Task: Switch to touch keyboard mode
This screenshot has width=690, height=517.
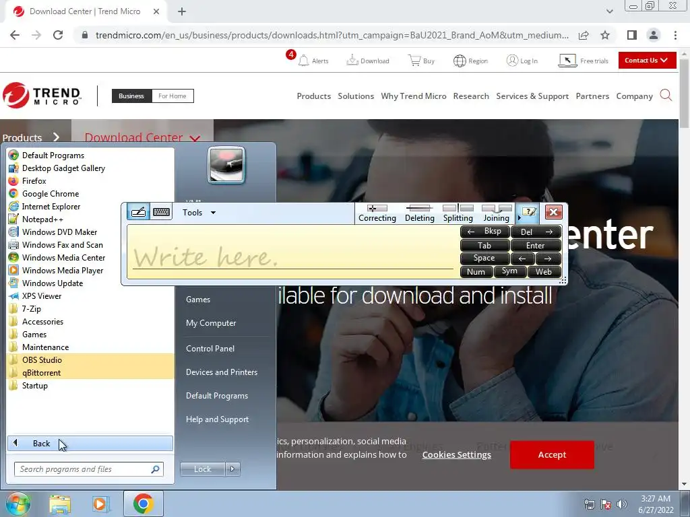Action: (161, 212)
